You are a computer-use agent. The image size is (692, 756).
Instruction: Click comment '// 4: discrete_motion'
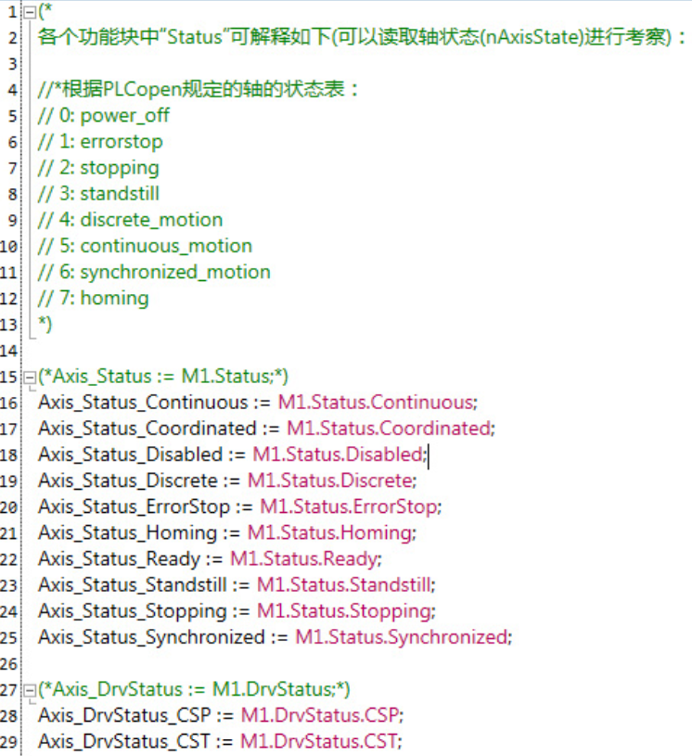[130, 220]
